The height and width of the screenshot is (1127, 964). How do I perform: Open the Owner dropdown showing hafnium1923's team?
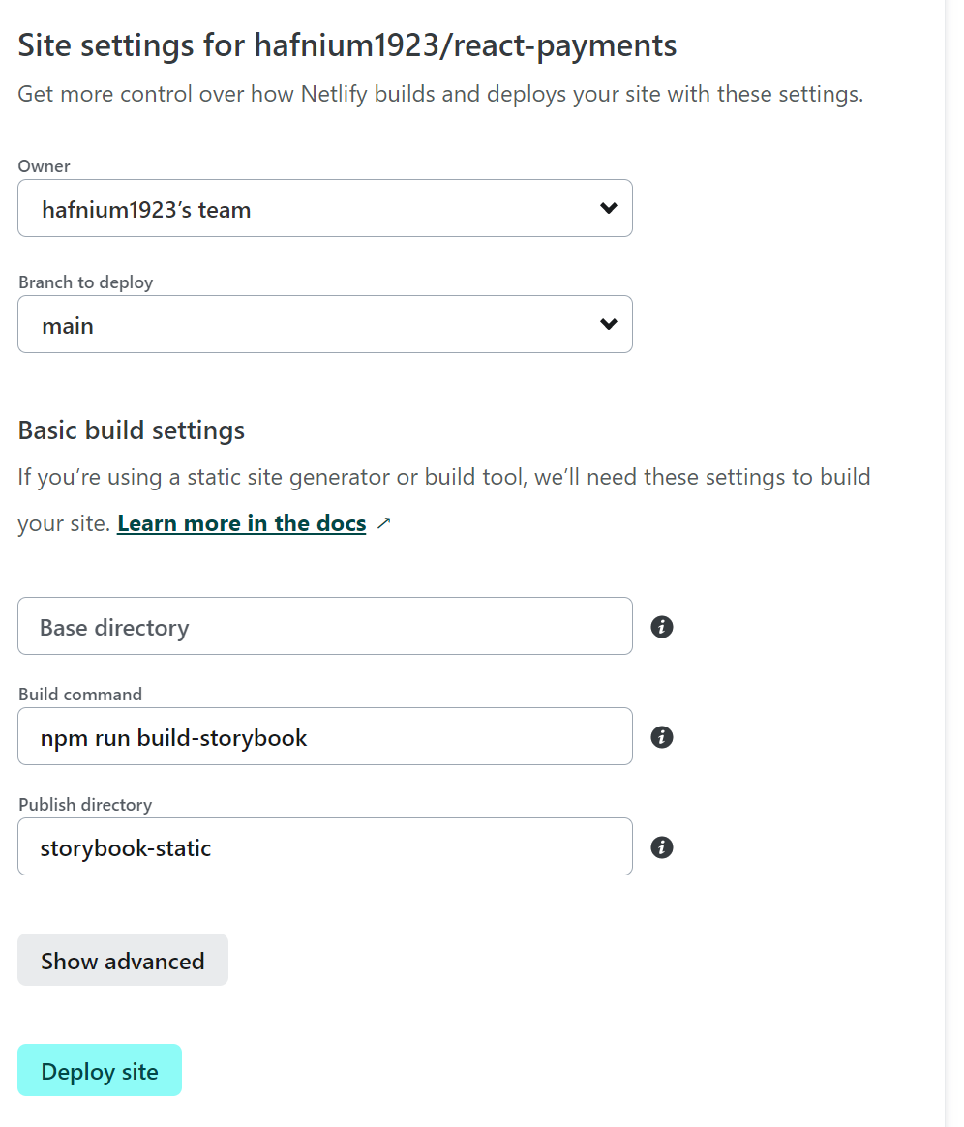[x=324, y=208]
